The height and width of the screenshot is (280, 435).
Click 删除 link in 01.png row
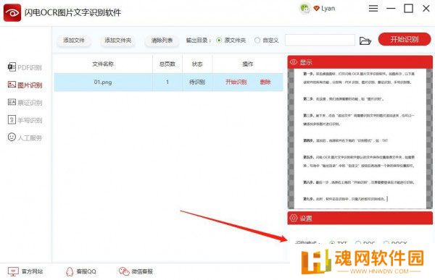[x=265, y=82]
